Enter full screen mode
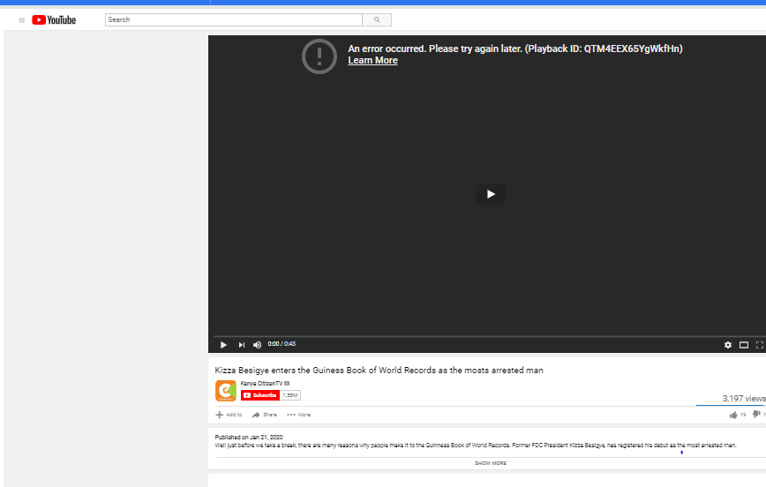 [760, 345]
